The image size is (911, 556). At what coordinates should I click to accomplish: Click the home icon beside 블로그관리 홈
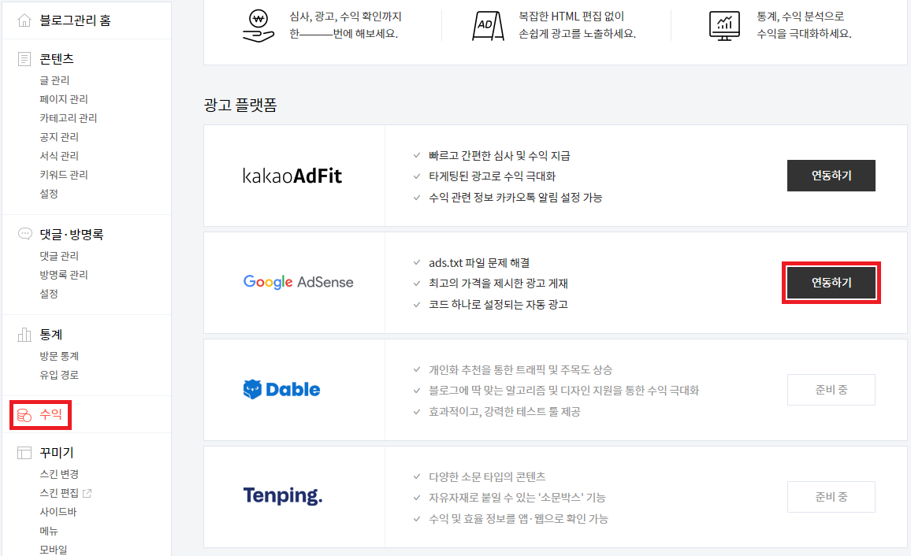point(24,20)
